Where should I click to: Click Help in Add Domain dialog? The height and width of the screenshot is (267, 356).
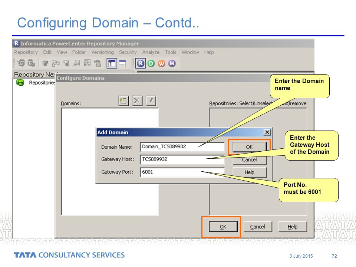pos(249,172)
